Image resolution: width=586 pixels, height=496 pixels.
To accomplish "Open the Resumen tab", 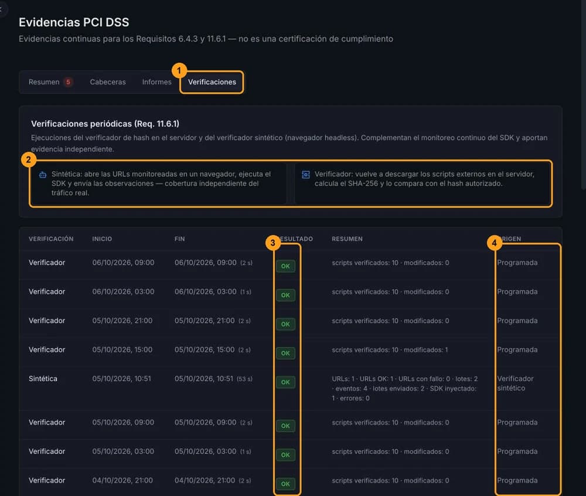I will (x=50, y=82).
